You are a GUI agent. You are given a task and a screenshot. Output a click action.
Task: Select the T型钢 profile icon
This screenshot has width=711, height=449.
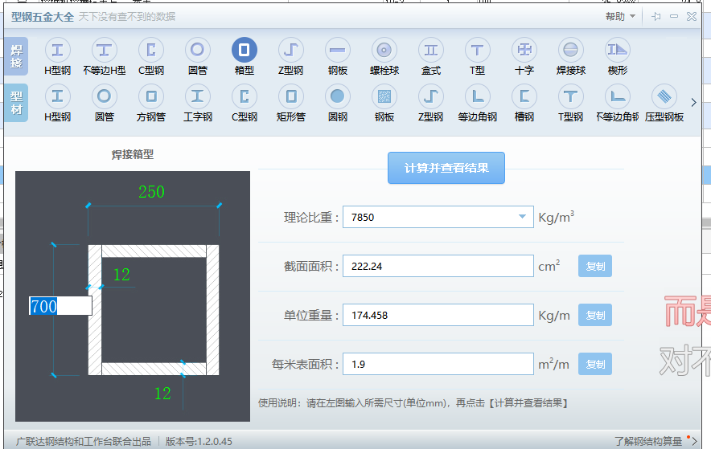coord(571,96)
